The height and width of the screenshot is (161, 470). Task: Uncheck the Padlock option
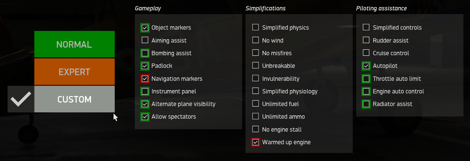(x=145, y=66)
